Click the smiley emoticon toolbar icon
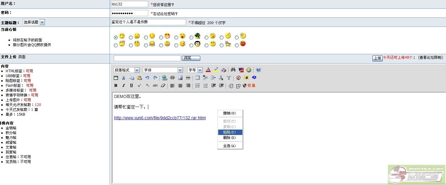The width and height of the screenshot is (446, 185). click(249, 70)
